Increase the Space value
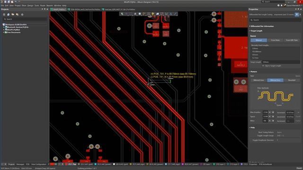The image size is (303, 170). coord(273,117)
